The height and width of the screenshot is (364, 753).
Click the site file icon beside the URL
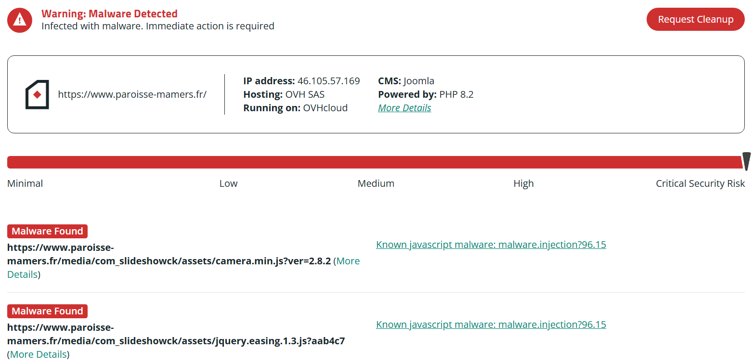pos(37,94)
